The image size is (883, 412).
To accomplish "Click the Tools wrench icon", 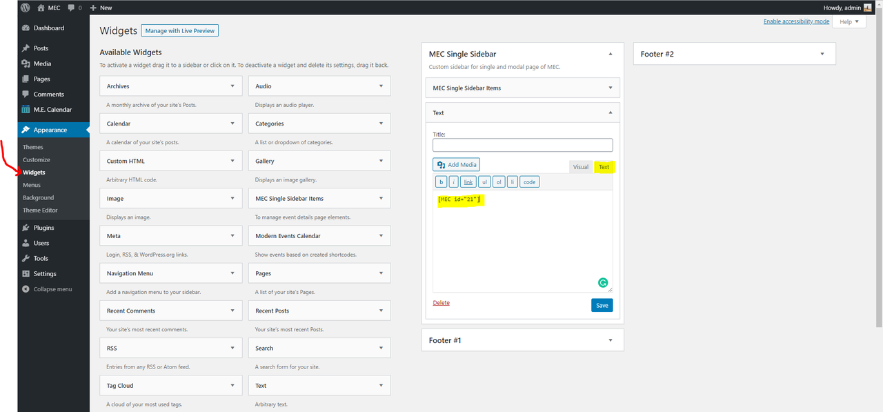I will [x=26, y=258].
